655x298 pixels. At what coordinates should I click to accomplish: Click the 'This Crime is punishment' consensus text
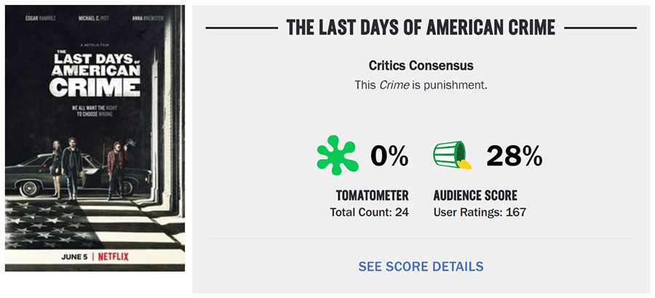click(x=421, y=85)
